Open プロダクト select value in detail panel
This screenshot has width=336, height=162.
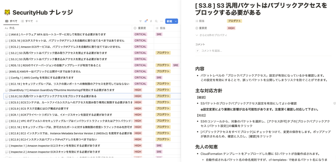(x=234, y=21)
